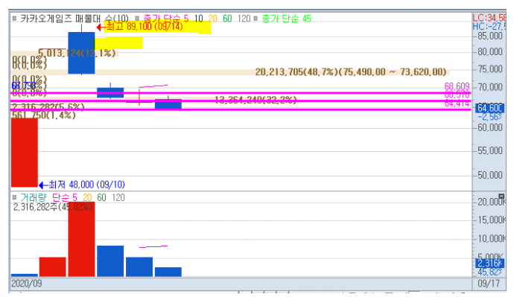Click the gray 120 label in volume legend

point(118,197)
